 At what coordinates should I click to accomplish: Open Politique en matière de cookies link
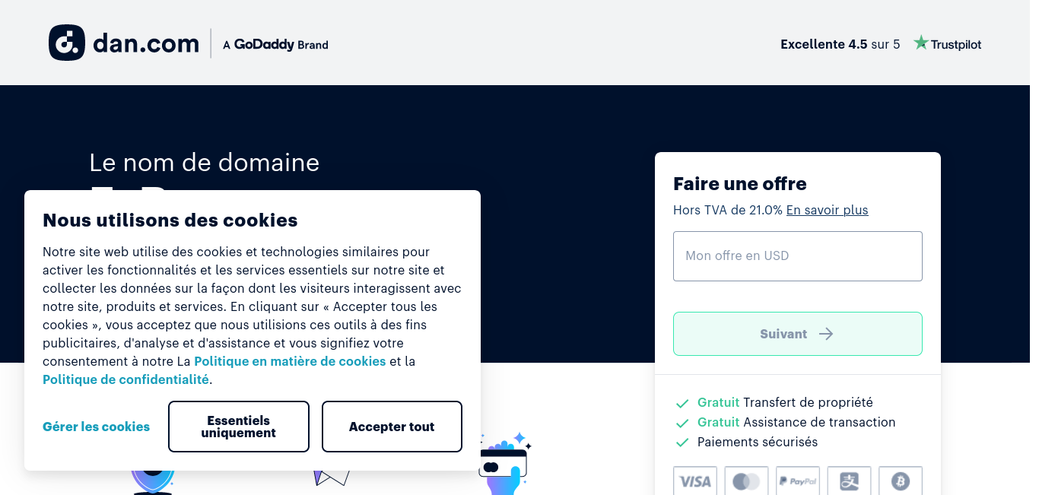point(290,361)
